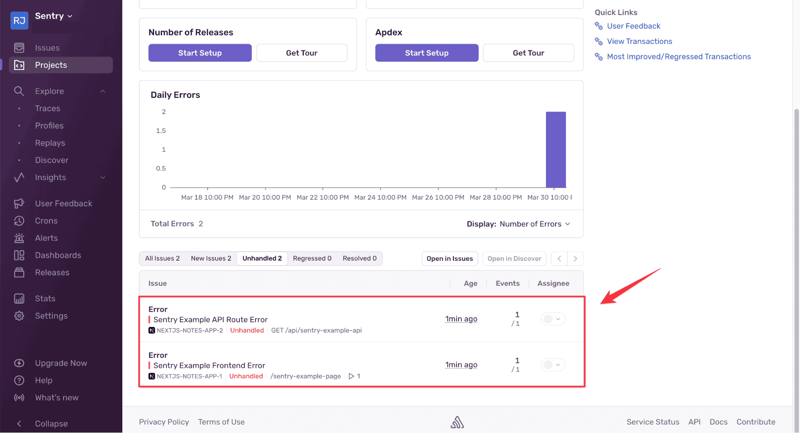Open assignee dropdown for API Route Error
This screenshot has width=800, height=433.
(x=553, y=319)
